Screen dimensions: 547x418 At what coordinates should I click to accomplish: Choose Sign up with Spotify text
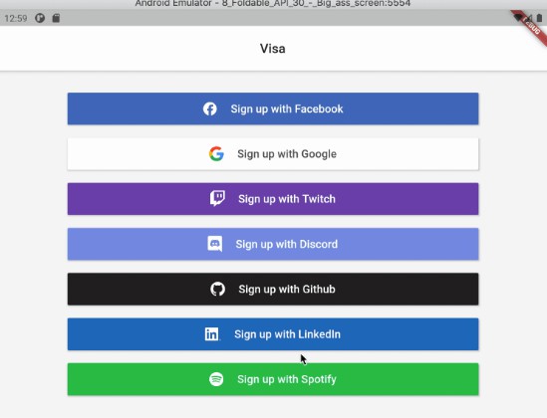point(287,379)
